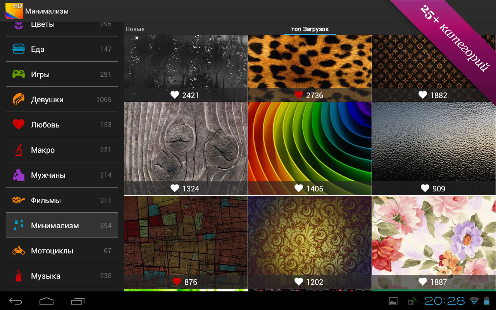496x310 pixels.
Task: Like the golden ornament wallpaper with 1202
Action: [298, 282]
